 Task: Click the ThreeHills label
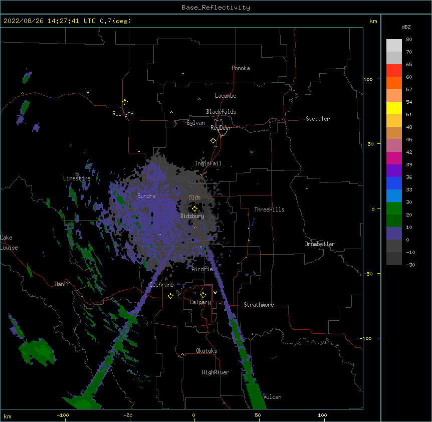269,209
